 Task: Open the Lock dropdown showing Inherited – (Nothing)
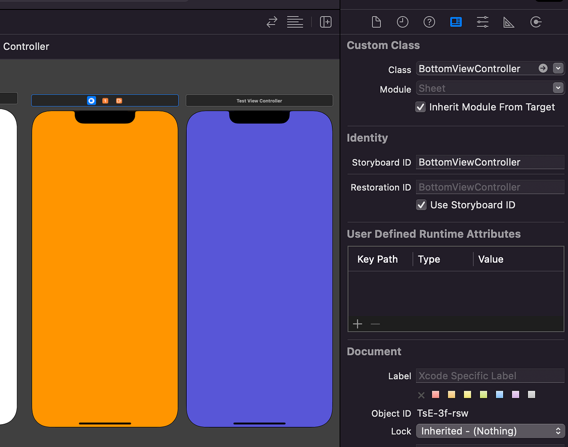click(490, 431)
